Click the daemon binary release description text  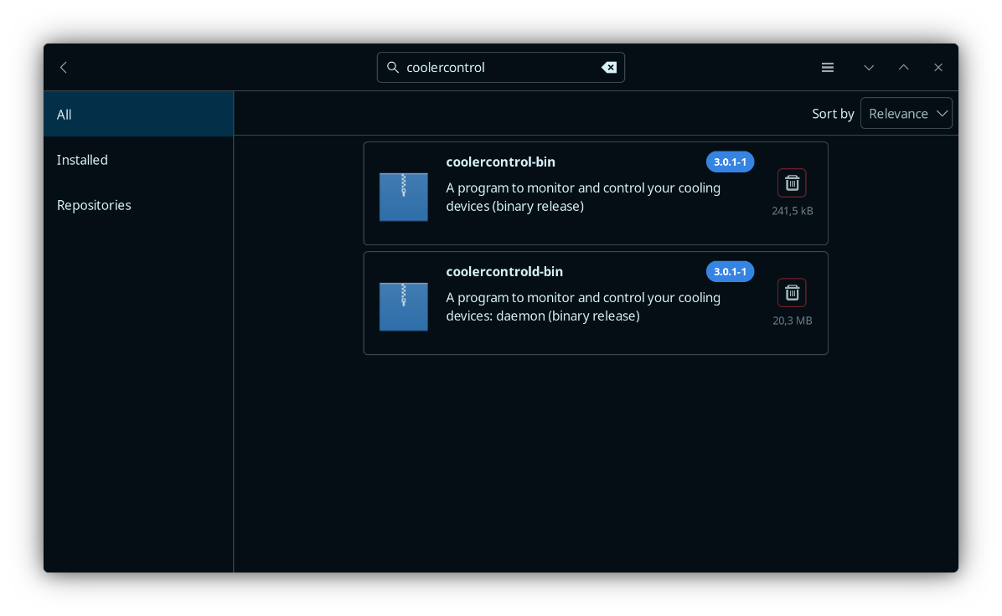coord(582,307)
